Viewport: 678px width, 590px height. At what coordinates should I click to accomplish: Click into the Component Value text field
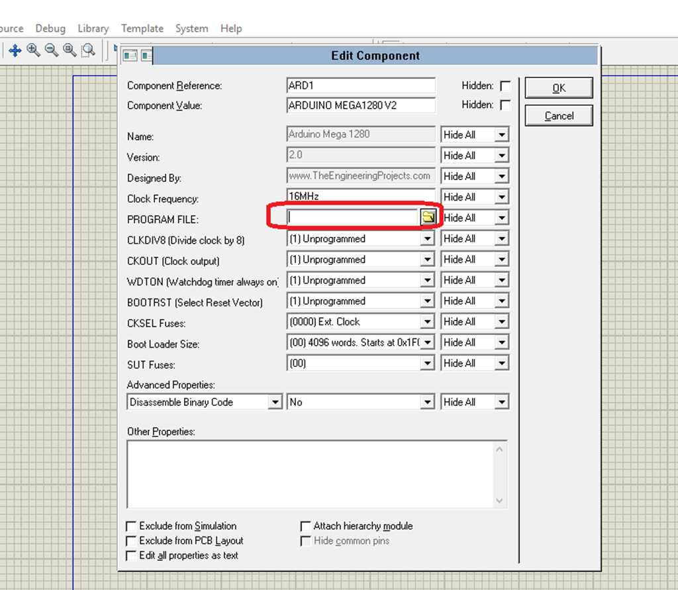click(361, 105)
